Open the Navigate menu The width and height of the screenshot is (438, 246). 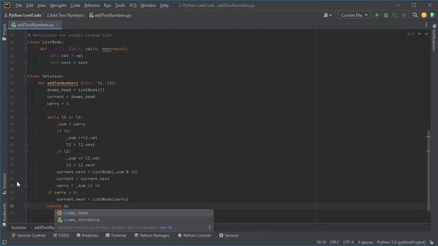[x=58, y=5]
